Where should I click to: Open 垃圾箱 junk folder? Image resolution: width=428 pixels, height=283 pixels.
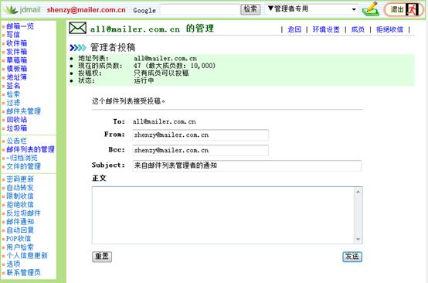[x=17, y=128]
